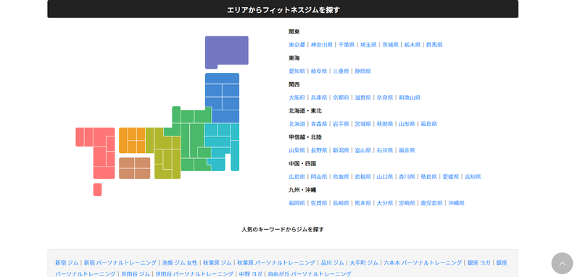The height and width of the screenshot is (277, 580).
Task: Go to the 三重県 page
Action: point(341,71)
